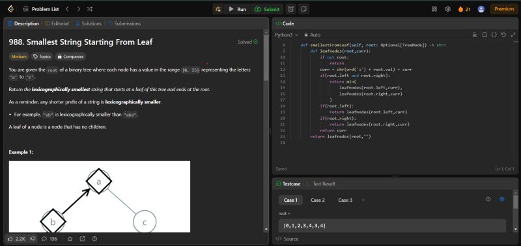The width and height of the screenshot is (521, 246).
Task: Expand the Topics tag
Action: (x=42, y=57)
